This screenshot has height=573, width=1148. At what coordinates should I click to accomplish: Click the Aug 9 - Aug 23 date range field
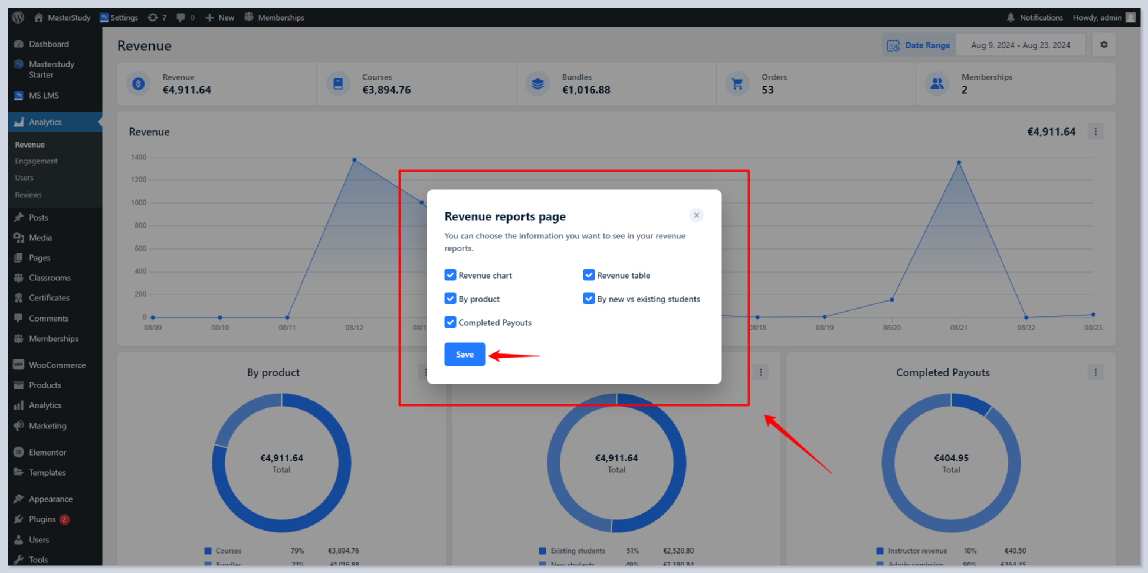coord(1020,45)
